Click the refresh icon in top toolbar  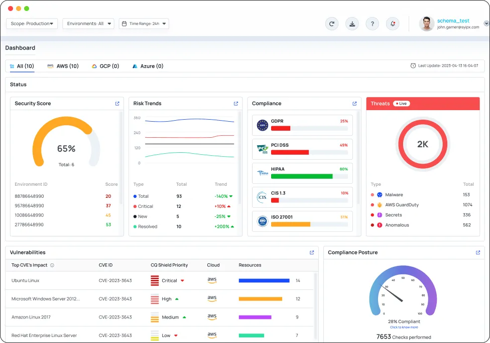coord(332,24)
